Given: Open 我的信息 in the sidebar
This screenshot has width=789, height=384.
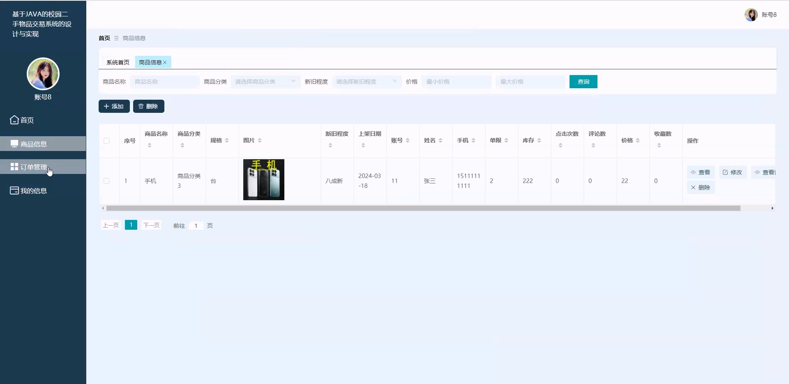Looking at the screenshot, I should (43, 191).
